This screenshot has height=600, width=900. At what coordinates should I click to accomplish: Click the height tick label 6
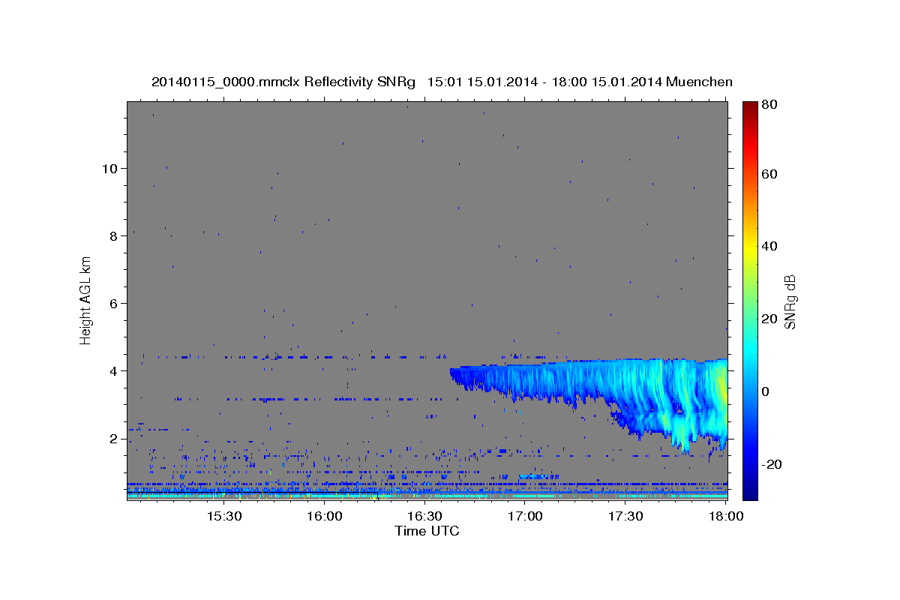tap(113, 303)
